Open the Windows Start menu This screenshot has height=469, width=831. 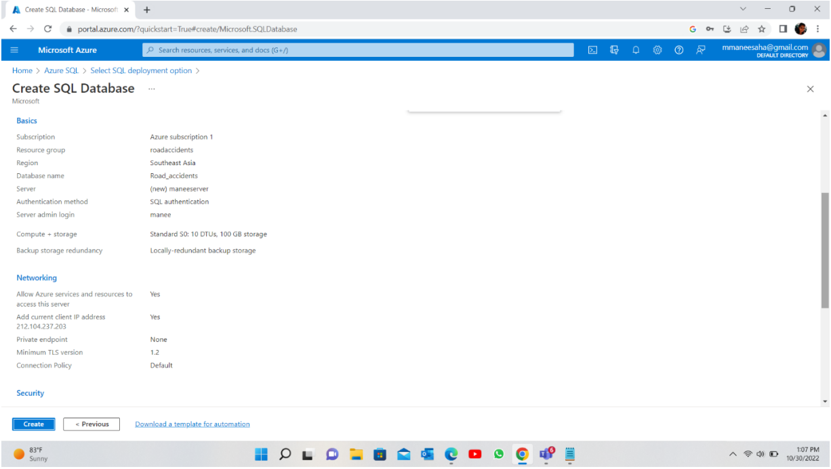click(262, 454)
